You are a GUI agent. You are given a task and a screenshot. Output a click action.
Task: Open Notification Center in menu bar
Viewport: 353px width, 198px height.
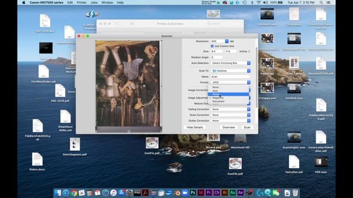[x=329, y=2]
